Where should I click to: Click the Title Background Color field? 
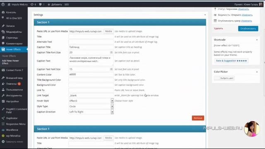click(91, 80)
